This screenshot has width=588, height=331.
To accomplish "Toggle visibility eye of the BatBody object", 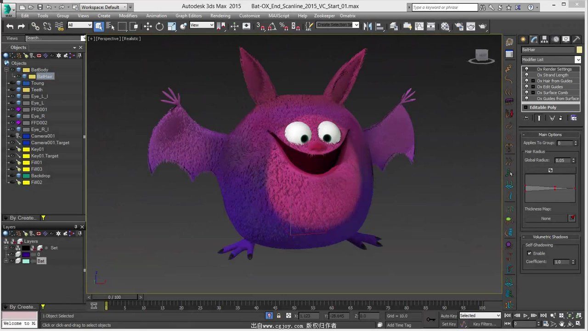I will coord(12,70).
